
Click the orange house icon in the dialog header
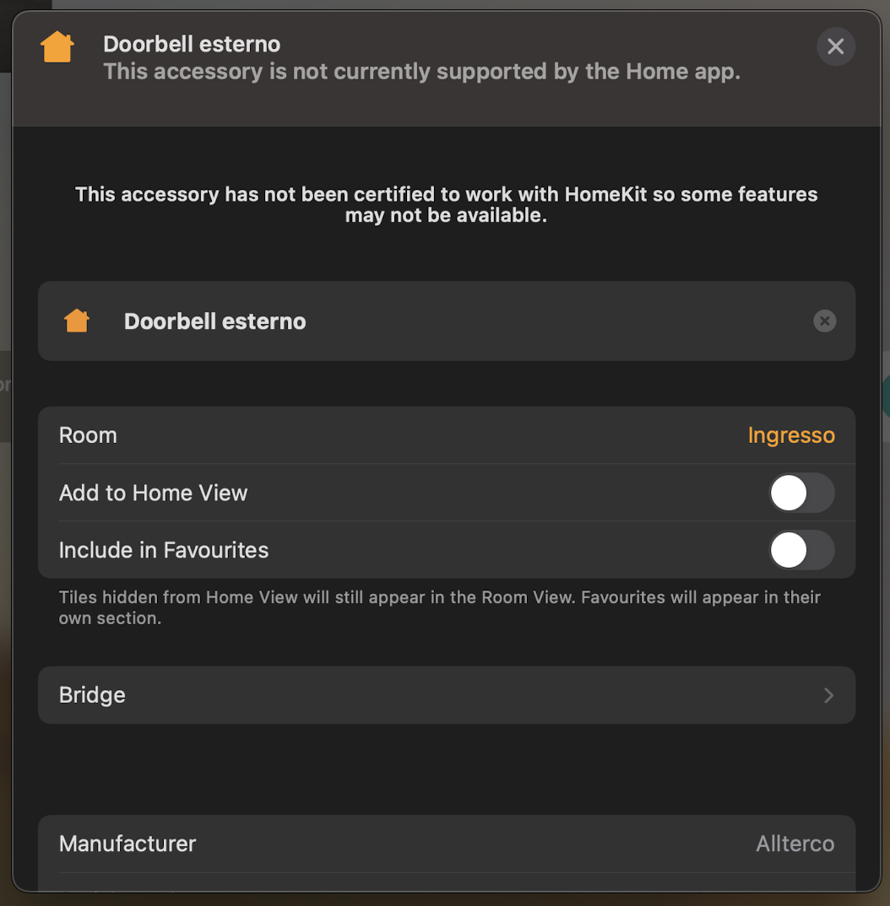57,46
